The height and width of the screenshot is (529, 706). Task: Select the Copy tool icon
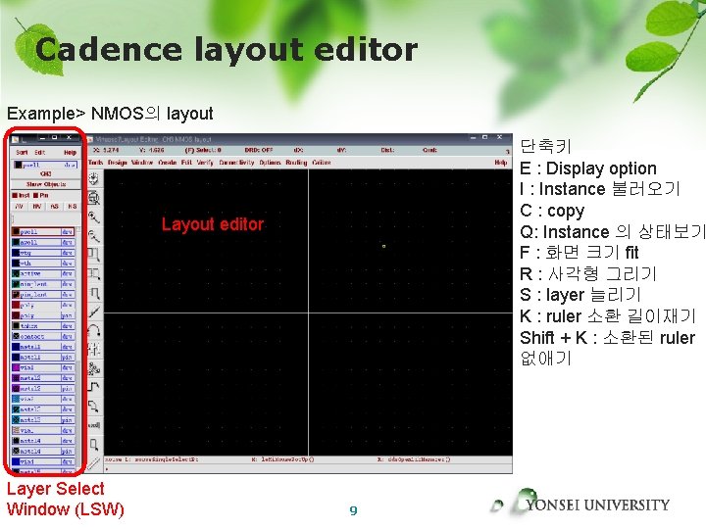[94, 274]
